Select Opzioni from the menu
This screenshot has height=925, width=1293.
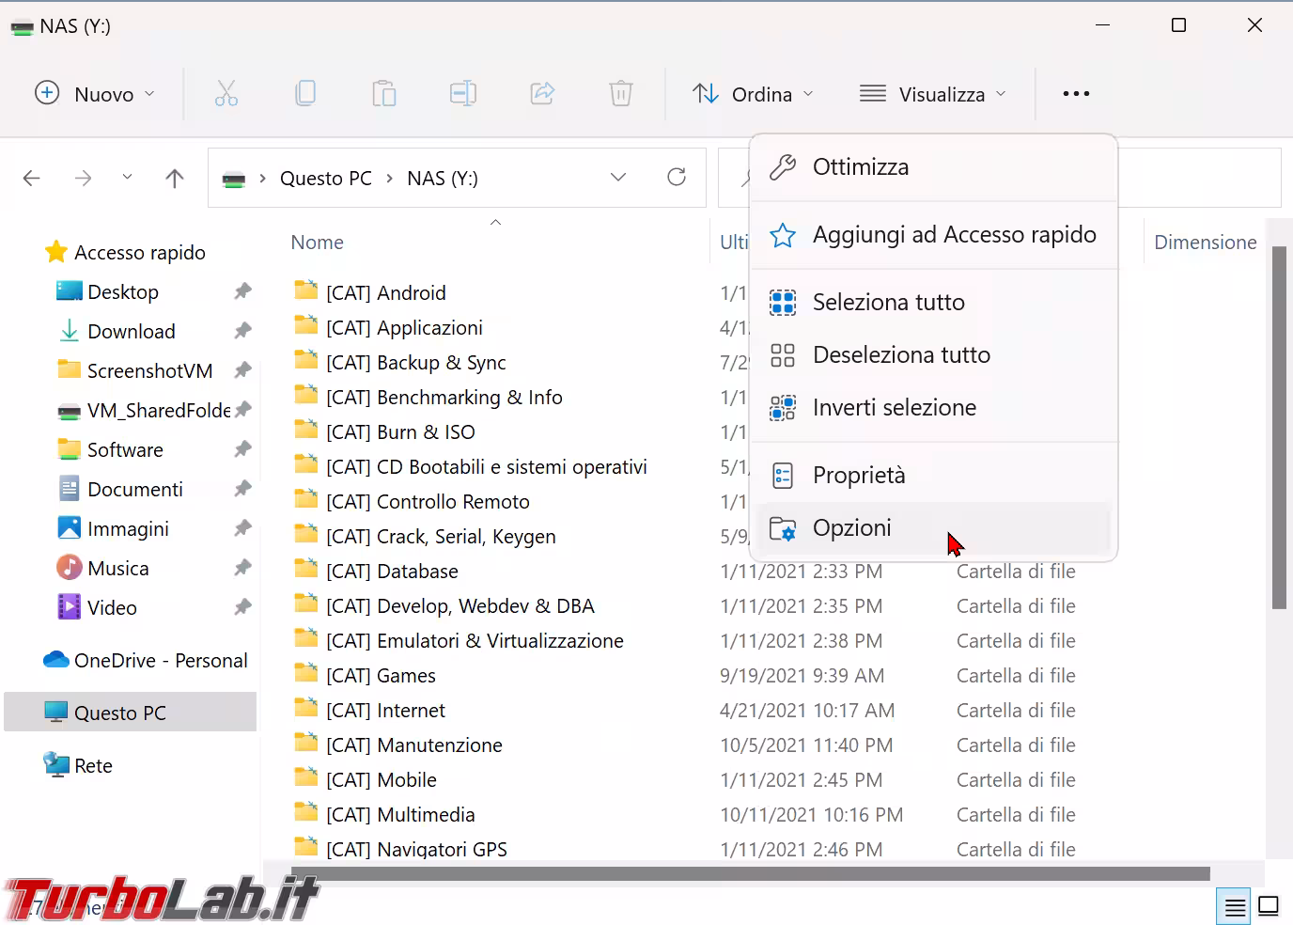pos(851,528)
